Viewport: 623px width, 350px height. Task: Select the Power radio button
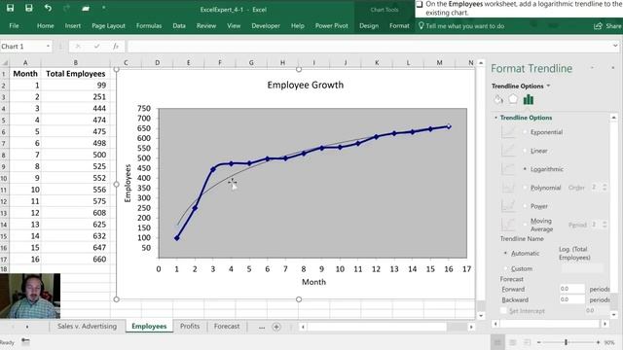pos(525,206)
